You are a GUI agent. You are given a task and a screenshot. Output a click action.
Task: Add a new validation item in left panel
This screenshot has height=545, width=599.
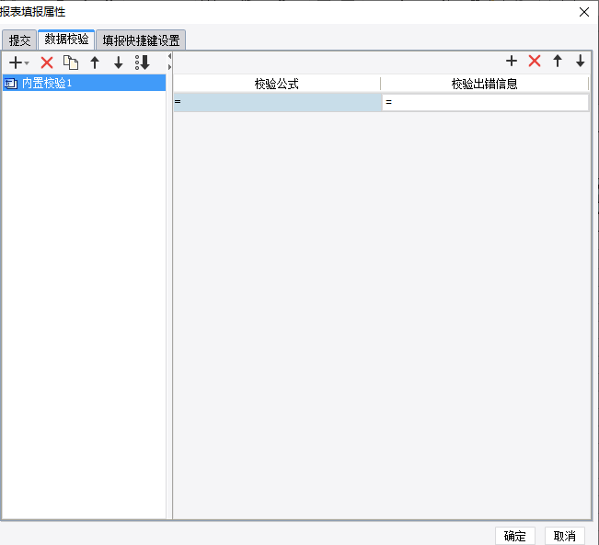pyautogui.click(x=16, y=62)
